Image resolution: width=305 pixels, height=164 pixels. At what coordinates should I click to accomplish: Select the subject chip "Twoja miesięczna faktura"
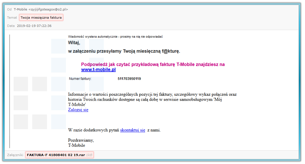point(41,17)
